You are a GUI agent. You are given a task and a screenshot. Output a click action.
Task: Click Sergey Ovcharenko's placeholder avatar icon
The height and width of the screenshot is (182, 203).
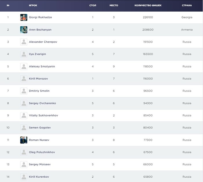[x=24, y=103]
